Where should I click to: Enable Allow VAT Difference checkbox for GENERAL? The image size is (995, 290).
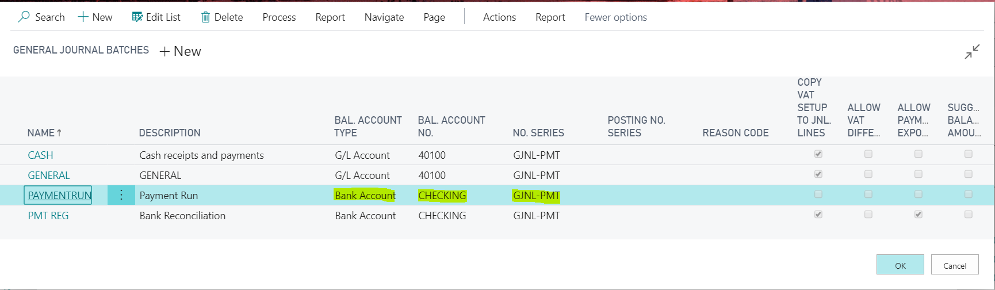pos(868,174)
